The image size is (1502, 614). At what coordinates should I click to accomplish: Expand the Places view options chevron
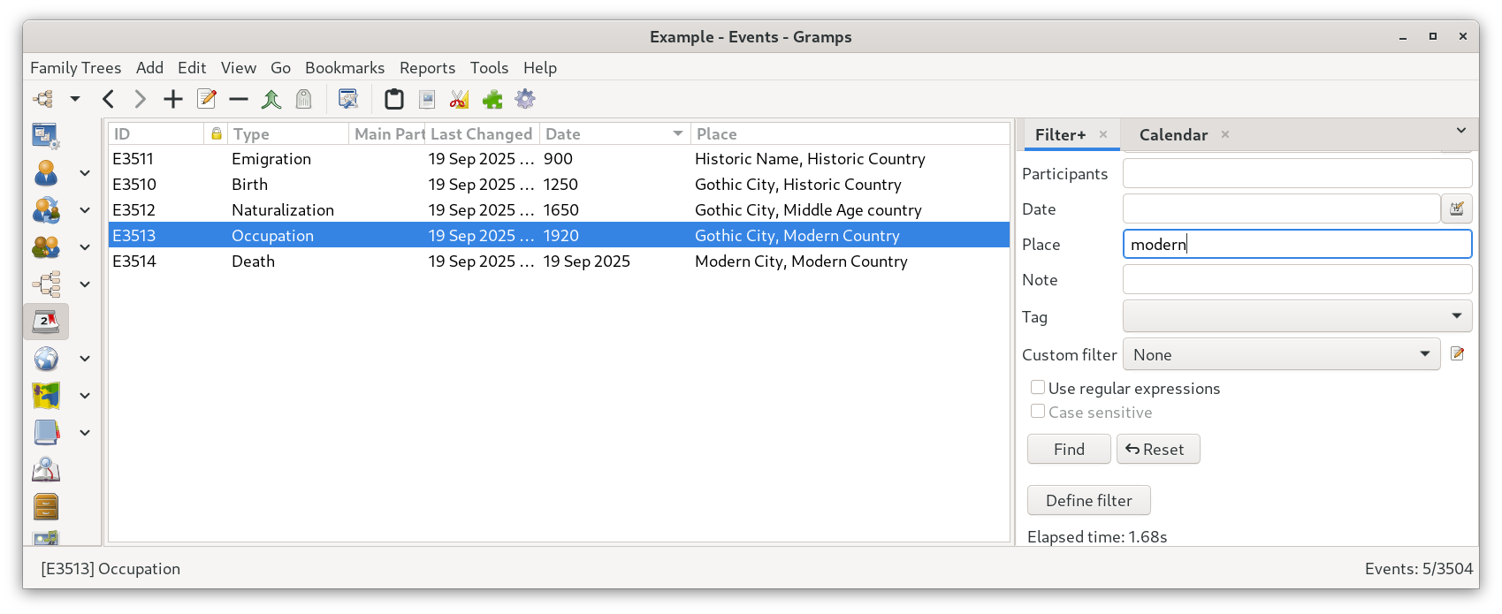[x=85, y=359]
